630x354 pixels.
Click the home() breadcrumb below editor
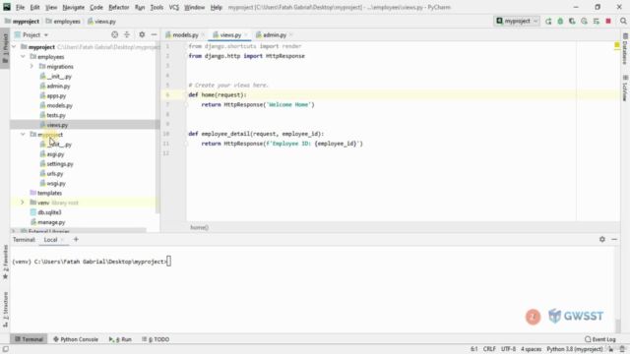pos(199,227)
